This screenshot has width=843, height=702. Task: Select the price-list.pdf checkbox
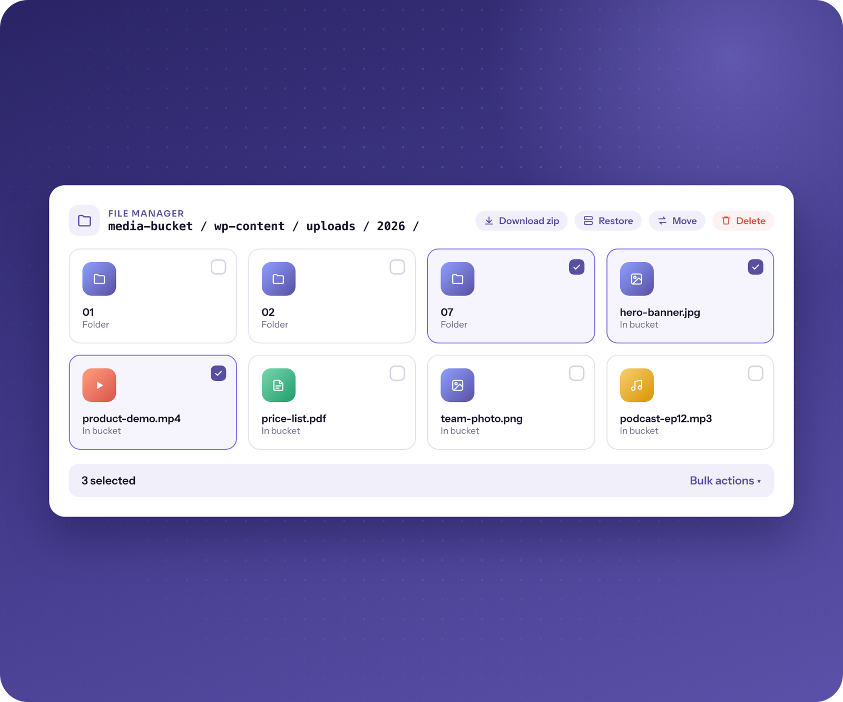coord(397,373)
